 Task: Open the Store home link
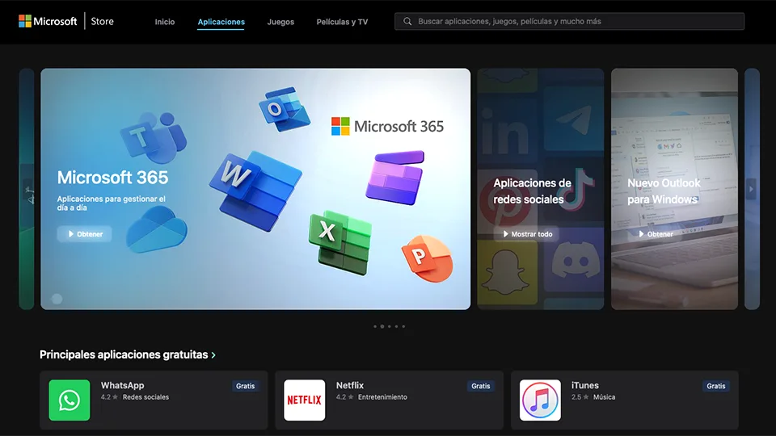tap(102, 21)
